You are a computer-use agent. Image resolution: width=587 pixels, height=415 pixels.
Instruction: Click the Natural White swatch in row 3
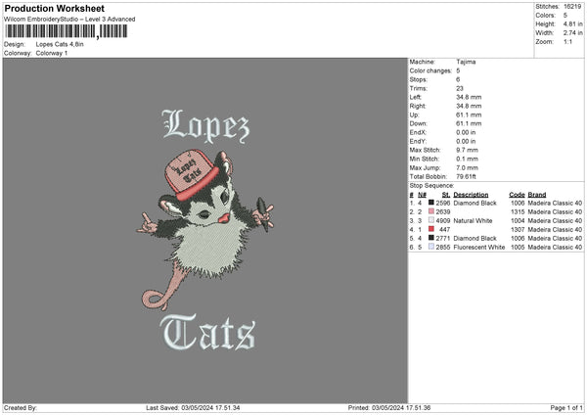[x=430, y=220]
